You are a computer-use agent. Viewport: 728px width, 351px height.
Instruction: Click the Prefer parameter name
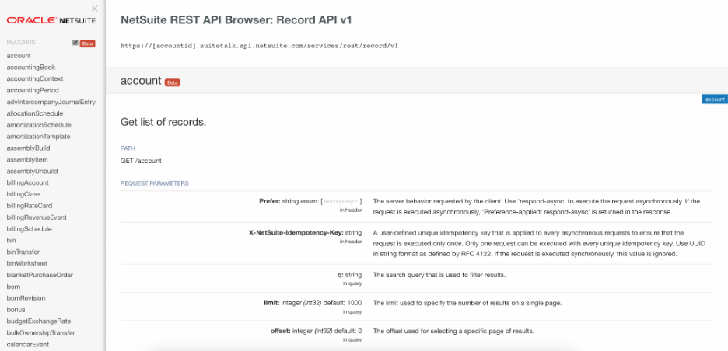coord(271,202)
